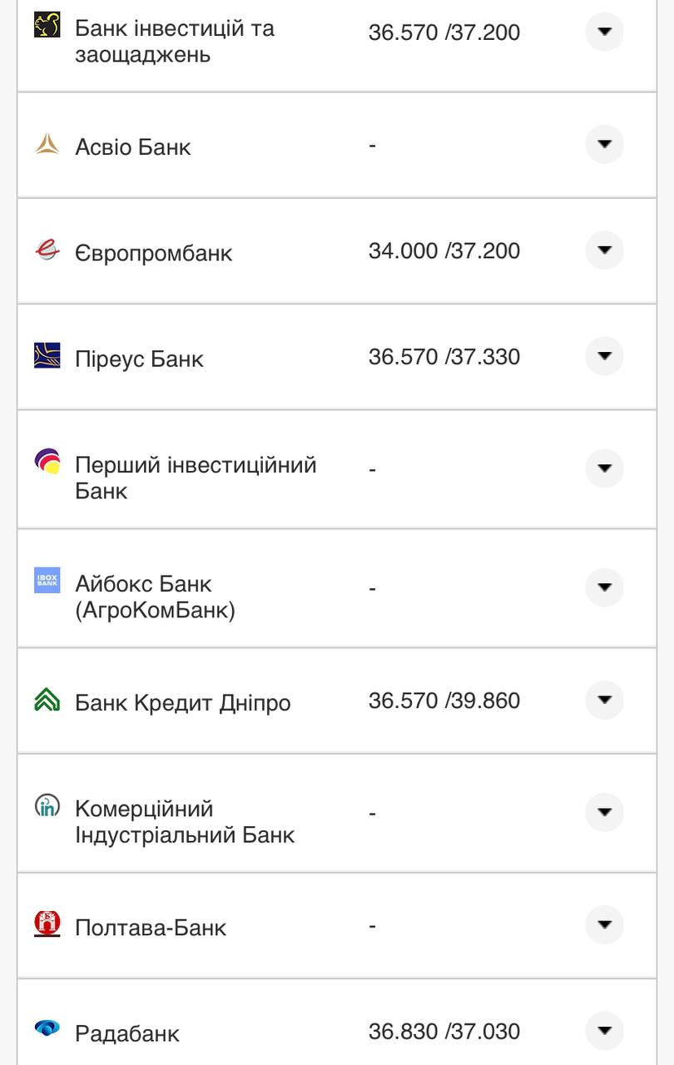The image size is (674, 1065).
Task: Select the Перший інвестиційний Банк logo
Action: tap(47, 462)
